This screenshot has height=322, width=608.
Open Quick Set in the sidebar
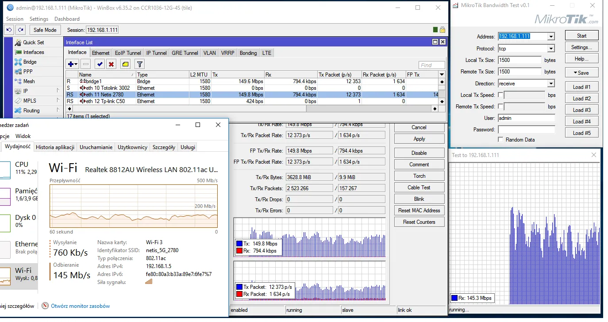(x=33, y=42)
